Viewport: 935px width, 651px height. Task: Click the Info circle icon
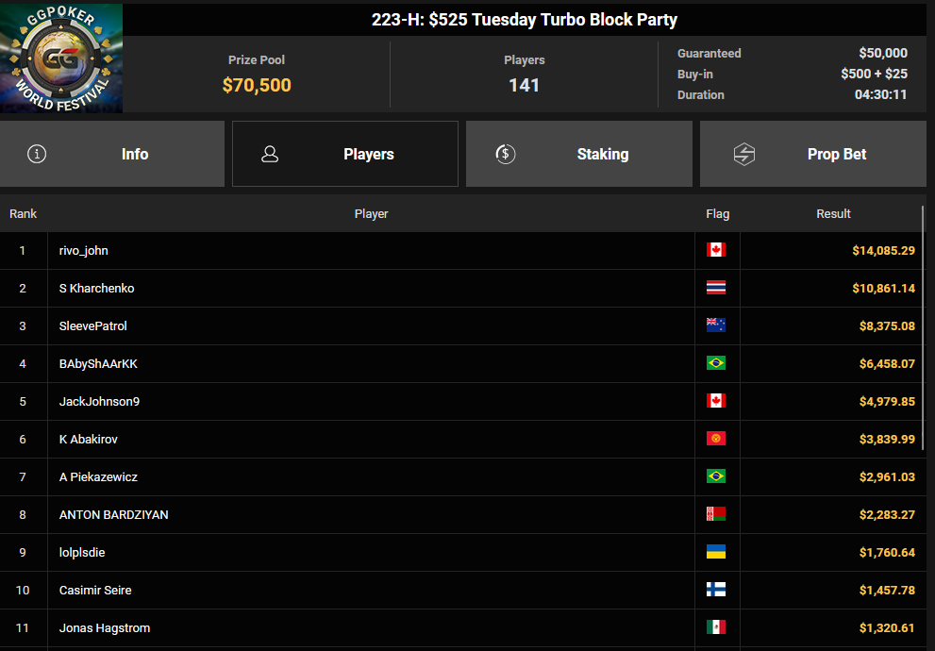tap(37, 154)
